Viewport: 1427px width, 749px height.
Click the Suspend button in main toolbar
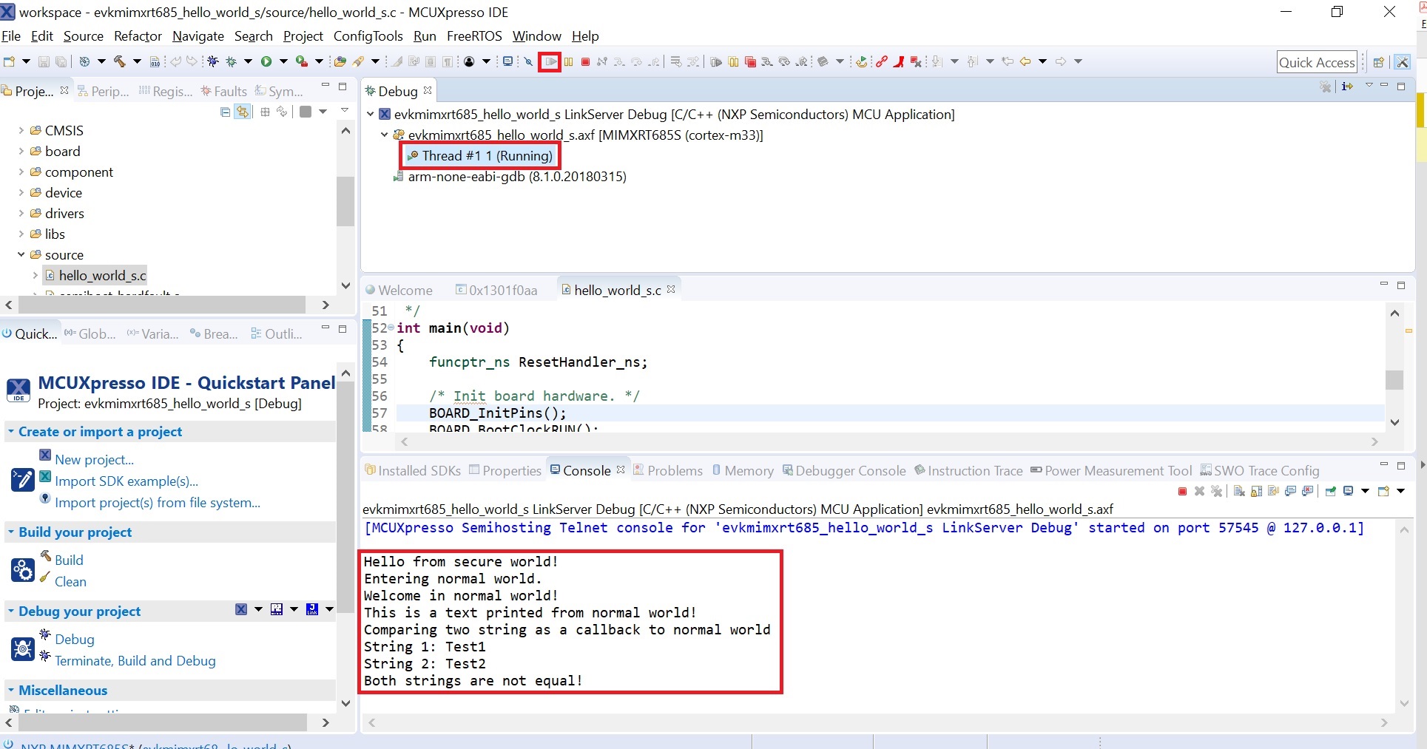(568, 61)
